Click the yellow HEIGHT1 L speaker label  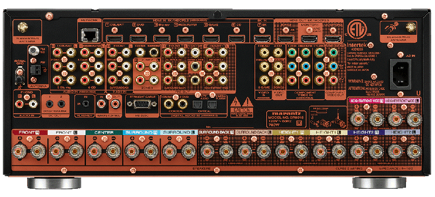pos(326,132)
